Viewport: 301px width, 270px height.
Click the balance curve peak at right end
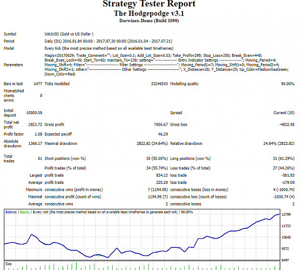[x=279, y=214]
